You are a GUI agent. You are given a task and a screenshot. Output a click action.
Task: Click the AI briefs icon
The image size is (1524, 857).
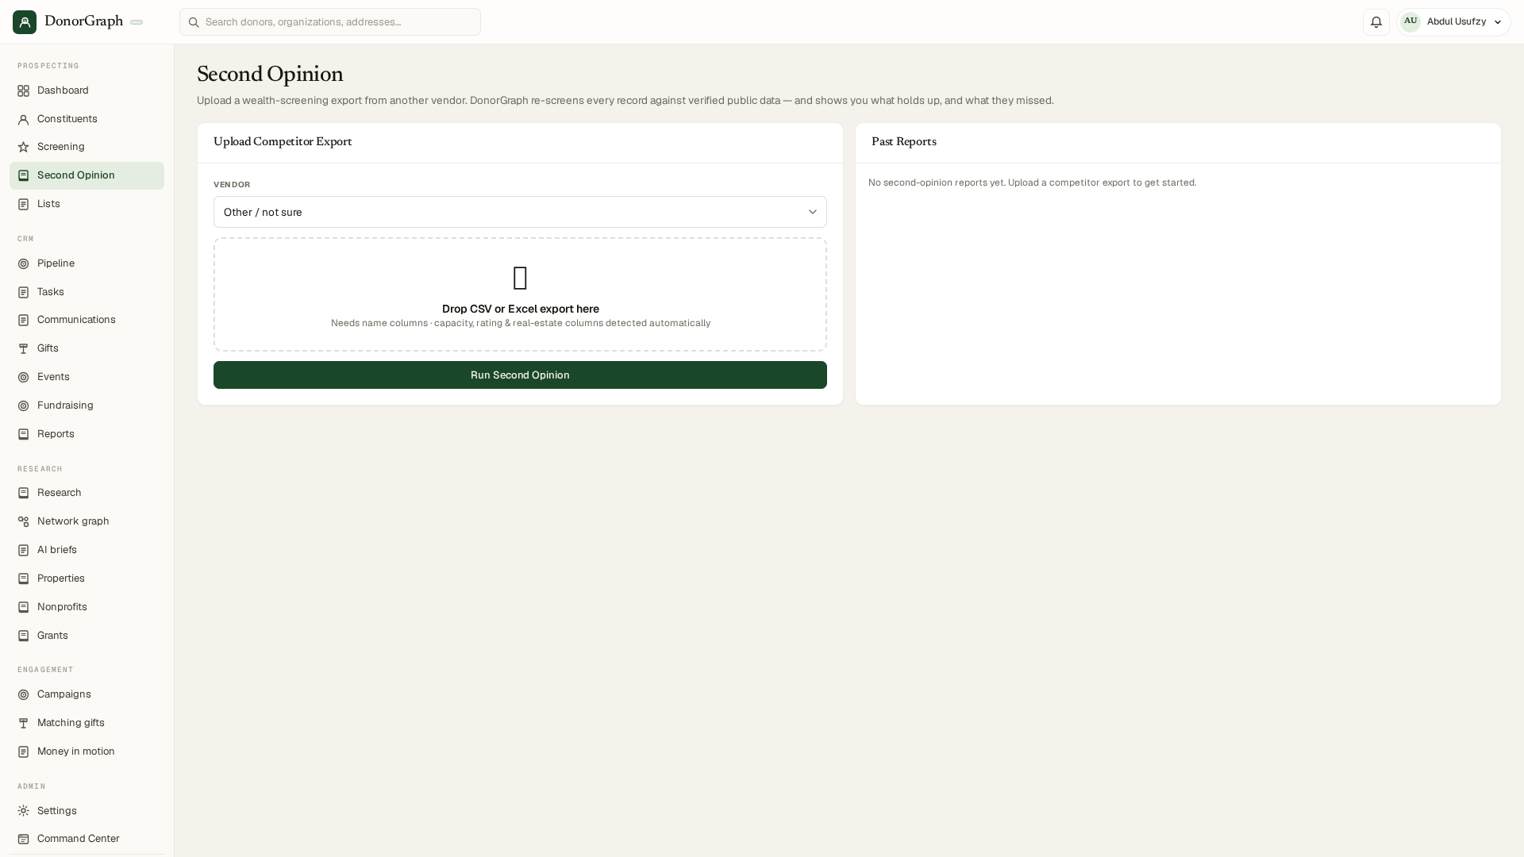tap(24, 551)
